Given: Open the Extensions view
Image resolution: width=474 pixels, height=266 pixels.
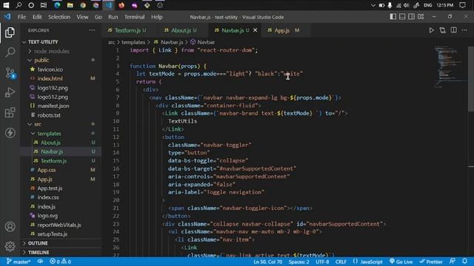Looking at the screenshot, I should 10,112.
